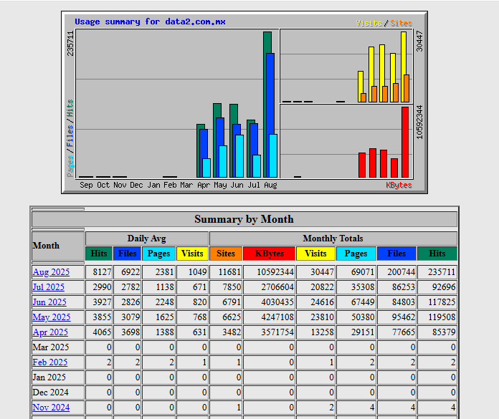View the Apr 2025 usage details
499x419 pixels.
[50, 332]
